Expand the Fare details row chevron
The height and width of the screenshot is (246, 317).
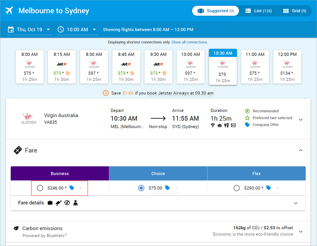pyautogui.click(x=296, y=203)
